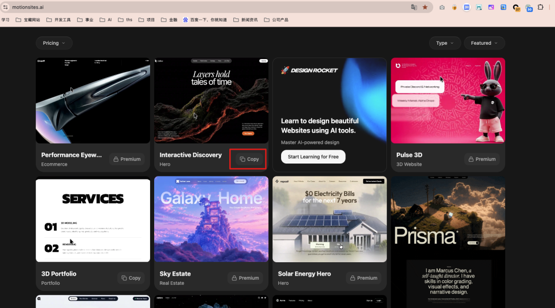Click Premium button on Pulse 3D card
This screenshot has height=308, width=555.
[482, 159]
